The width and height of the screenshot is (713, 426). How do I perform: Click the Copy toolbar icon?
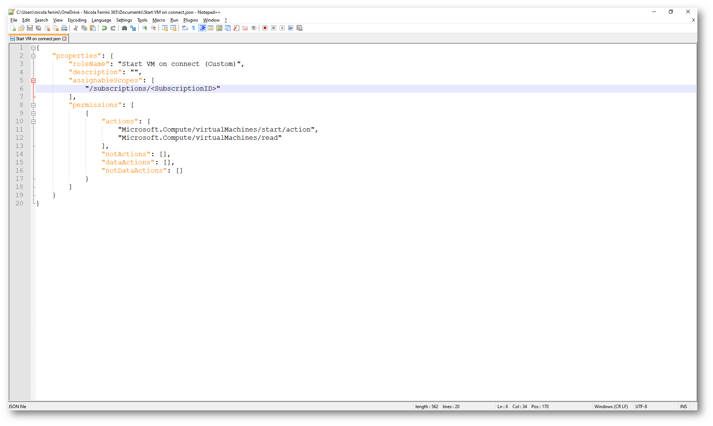click(x=84, y=28)
